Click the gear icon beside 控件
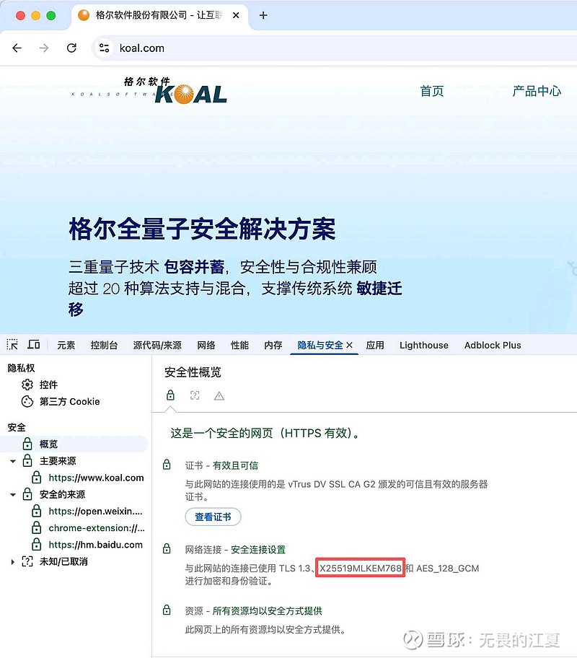This screenshot has width=577, height=658. point(27,385)
